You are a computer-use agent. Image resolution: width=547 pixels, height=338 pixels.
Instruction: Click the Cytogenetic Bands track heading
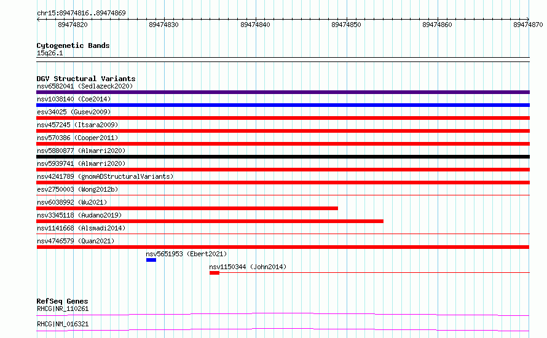pyautogui.click(x=73, y=45)
